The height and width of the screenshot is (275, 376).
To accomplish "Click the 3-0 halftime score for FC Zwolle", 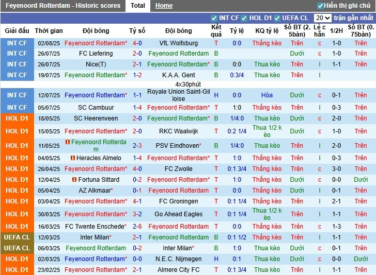I will (x=336, y=169).
